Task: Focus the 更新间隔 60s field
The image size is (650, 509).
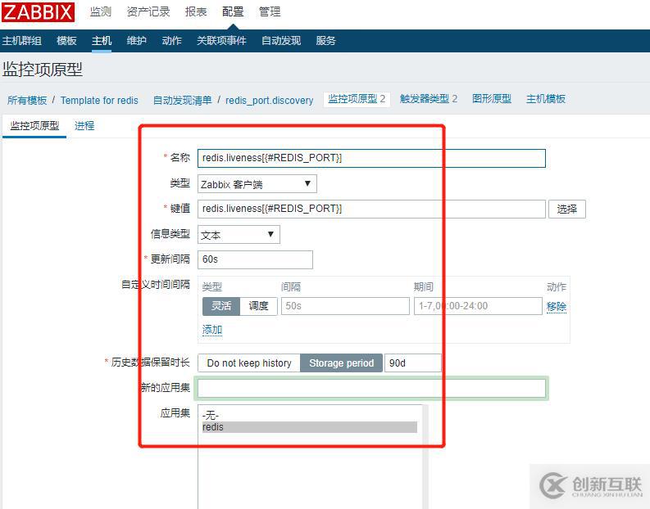Action: coord(255,259)
